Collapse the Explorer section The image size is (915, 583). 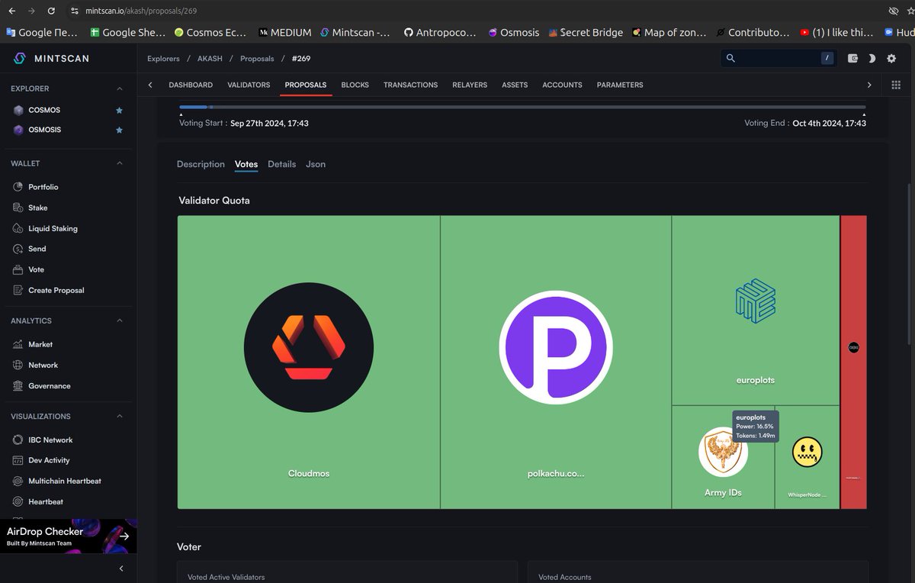(x=120, y=89)
